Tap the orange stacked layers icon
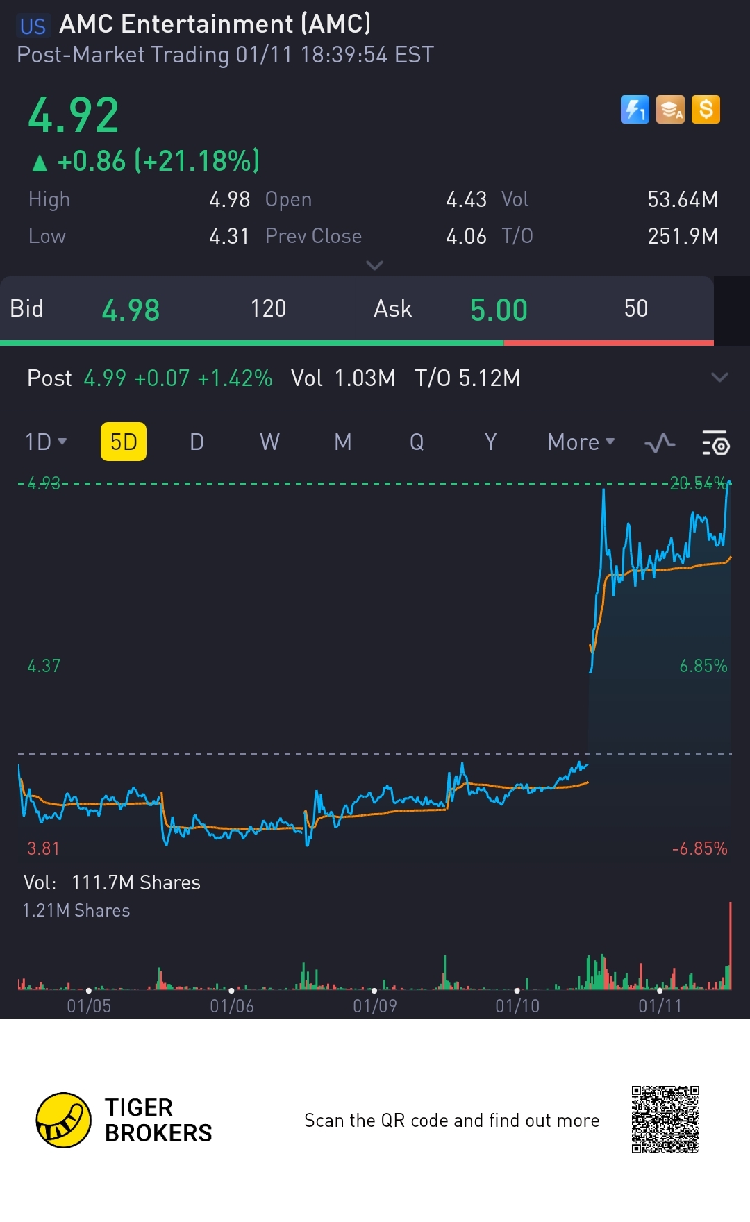Screen dimensions: 750x1222 (670, 110)
